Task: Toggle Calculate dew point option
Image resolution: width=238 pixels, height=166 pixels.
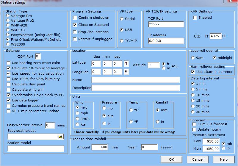Action: pyautogui.click(x=9, y=84)
